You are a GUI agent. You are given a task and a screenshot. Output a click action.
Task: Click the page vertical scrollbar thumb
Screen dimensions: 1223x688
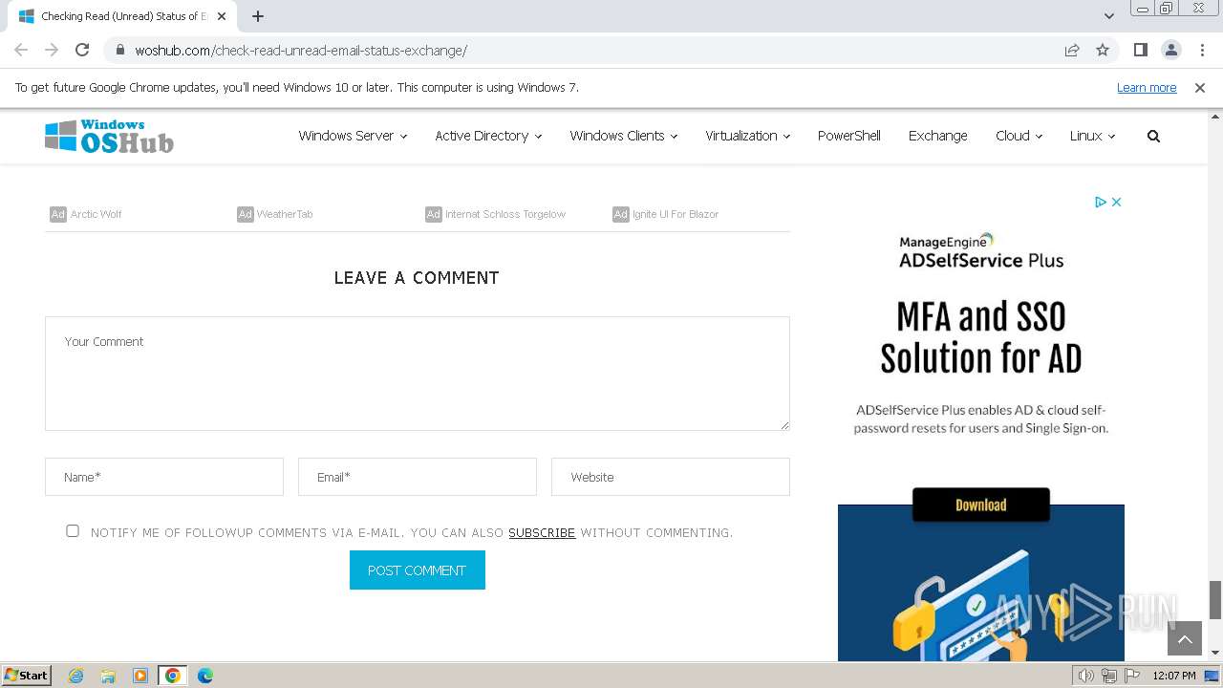click(1215, 600)
